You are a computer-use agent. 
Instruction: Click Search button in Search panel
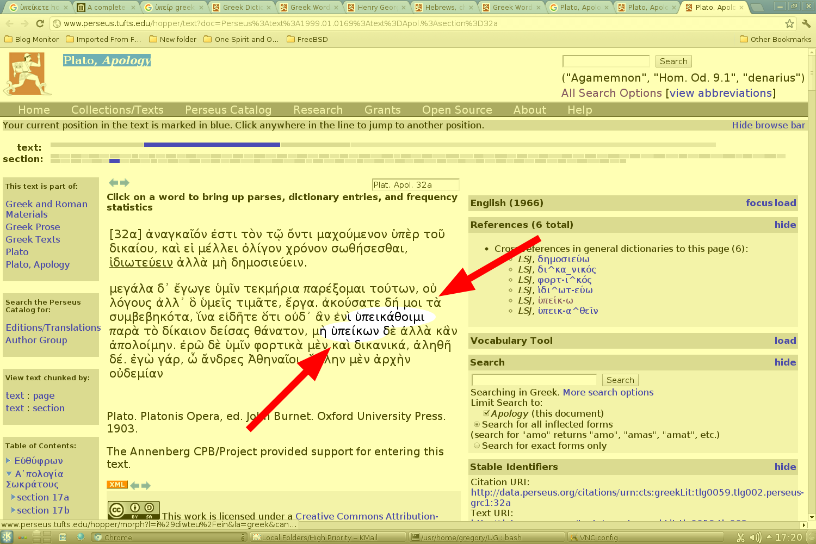pyautogui.click(x=620, y=380)
